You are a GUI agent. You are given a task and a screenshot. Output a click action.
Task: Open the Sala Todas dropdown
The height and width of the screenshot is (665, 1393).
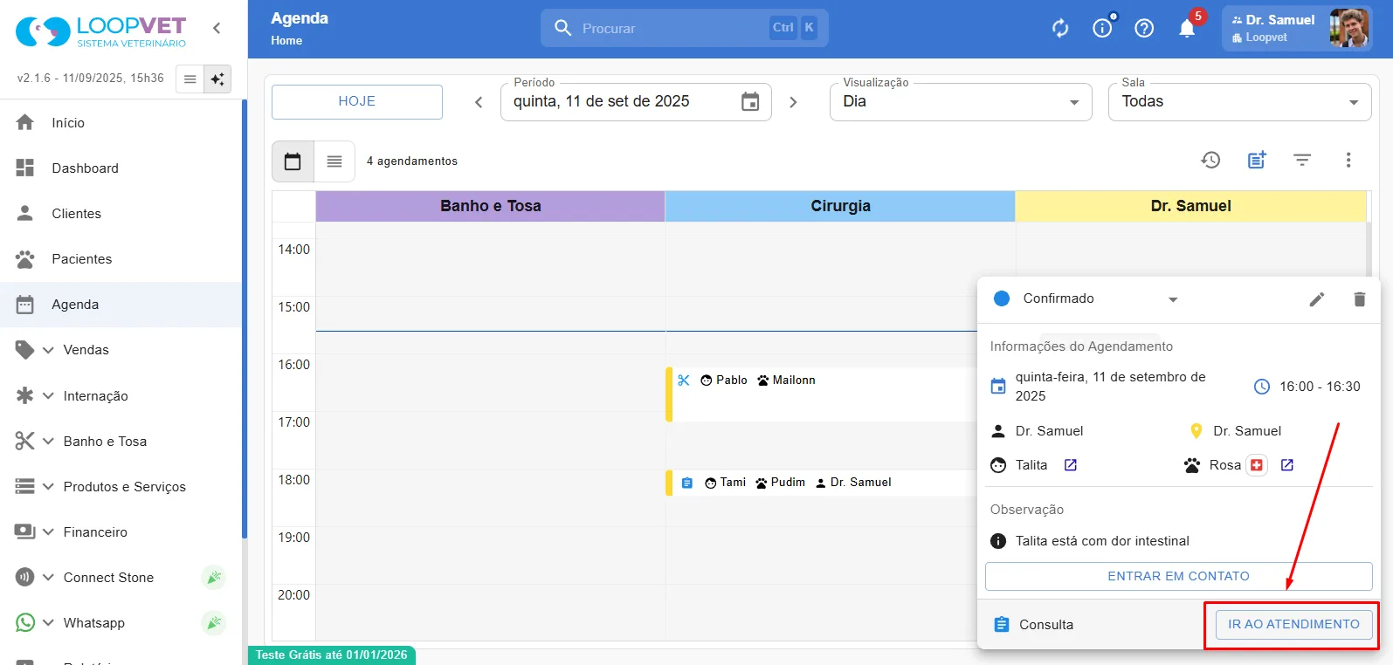tap(1240, 102)
